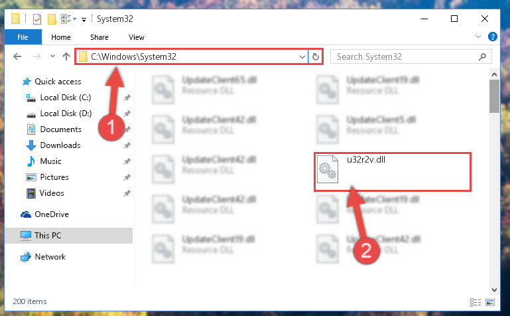The height and width of the screenshot is (316, 510).
Task: Click the New folder icon in title bar
Action: point(52,19)
